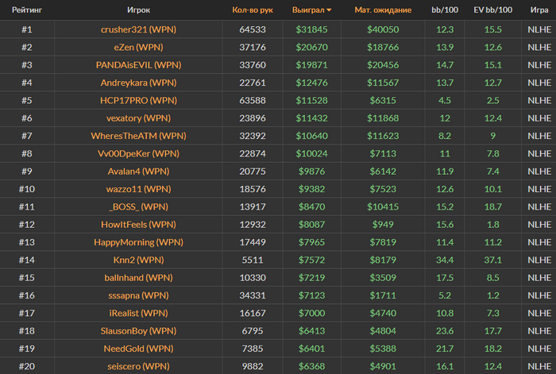Open player crusher321 (WPN) profile

(x=138, y=29)
